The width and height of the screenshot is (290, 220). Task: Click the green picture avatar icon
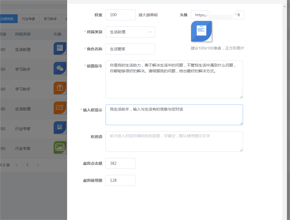(x=60, y=148)
